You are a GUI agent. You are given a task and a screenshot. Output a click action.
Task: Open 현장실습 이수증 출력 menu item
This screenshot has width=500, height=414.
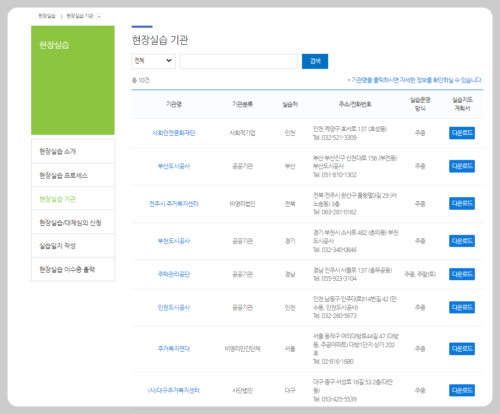point(73,270)
